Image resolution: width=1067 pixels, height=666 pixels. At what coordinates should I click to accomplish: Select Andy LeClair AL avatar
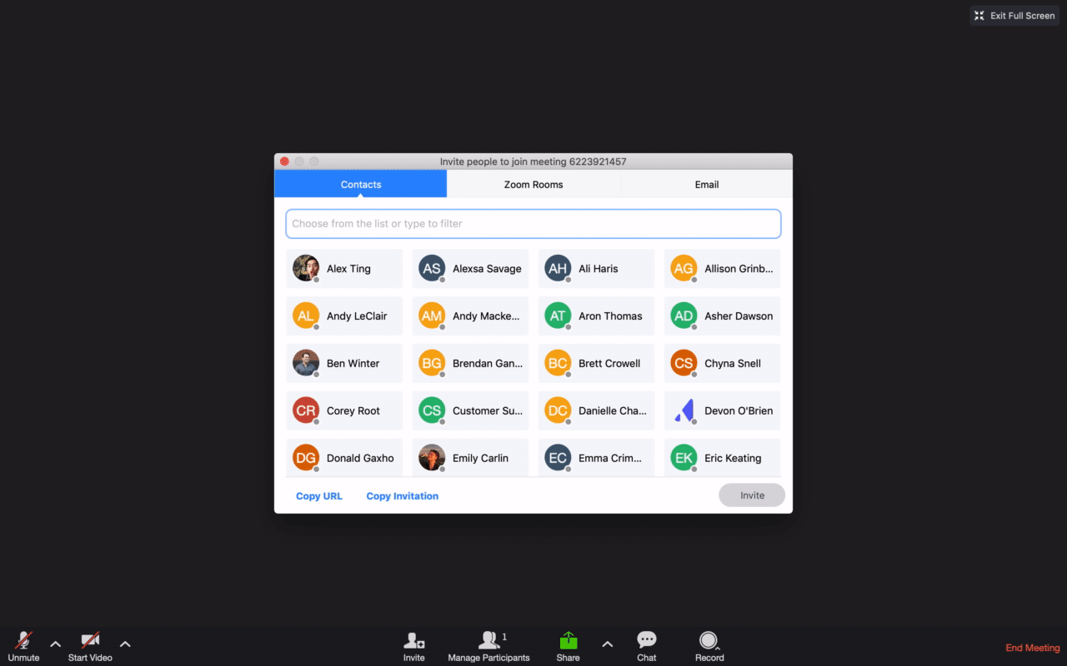coord(306,316)
